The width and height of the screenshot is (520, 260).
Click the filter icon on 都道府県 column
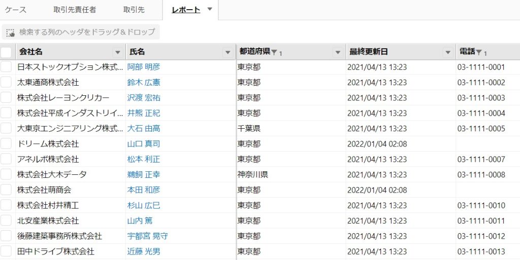274,52
